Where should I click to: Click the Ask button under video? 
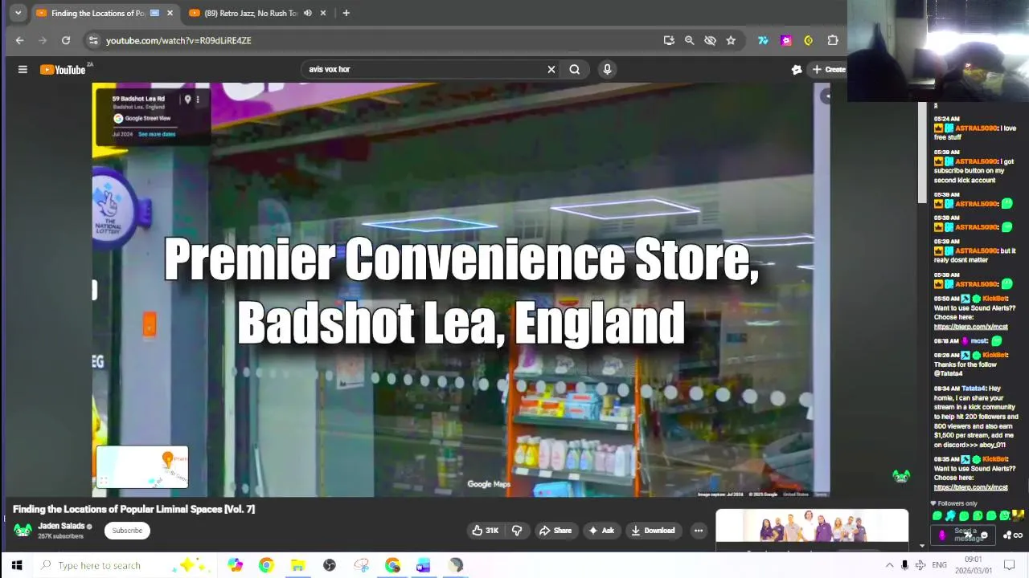pos(601,530)
